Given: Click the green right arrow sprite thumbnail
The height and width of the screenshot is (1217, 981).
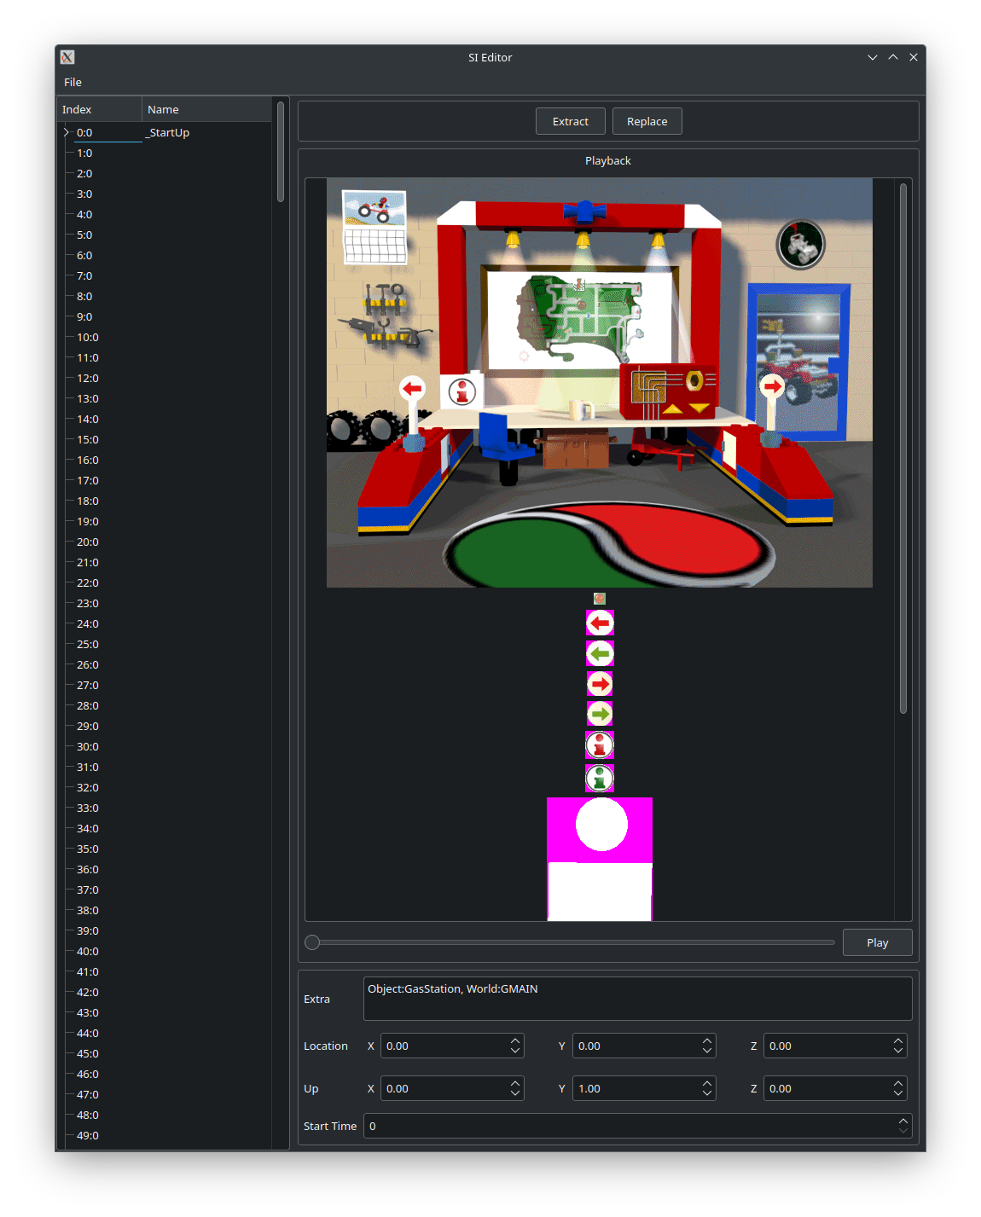Looking at the screenshot, I should tap(600, 714).
